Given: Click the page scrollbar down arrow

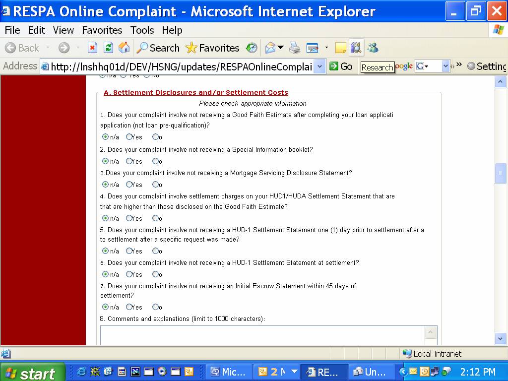Looking at the screenshot, I should tap(500, 339).
